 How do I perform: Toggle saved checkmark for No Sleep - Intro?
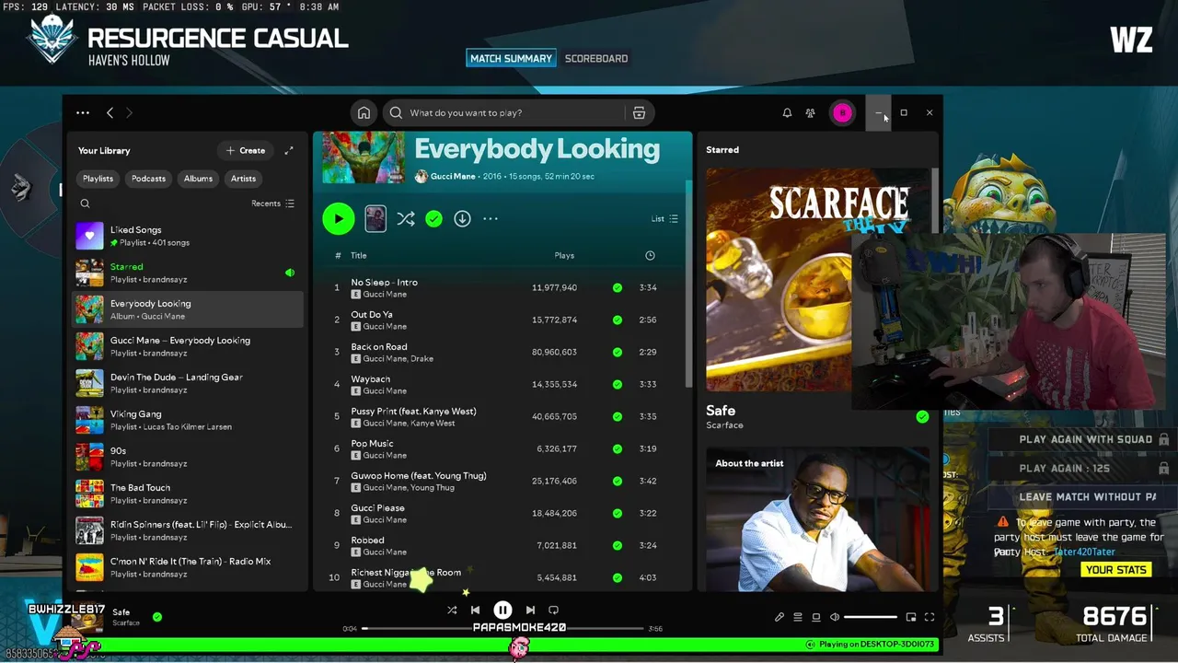618,287
